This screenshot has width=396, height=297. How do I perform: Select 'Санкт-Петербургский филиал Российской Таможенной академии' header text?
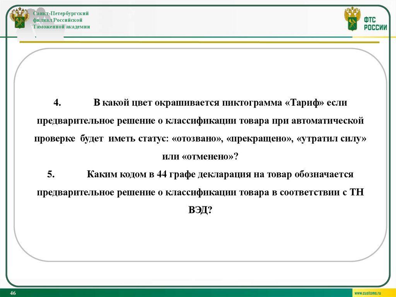(61, 20)
